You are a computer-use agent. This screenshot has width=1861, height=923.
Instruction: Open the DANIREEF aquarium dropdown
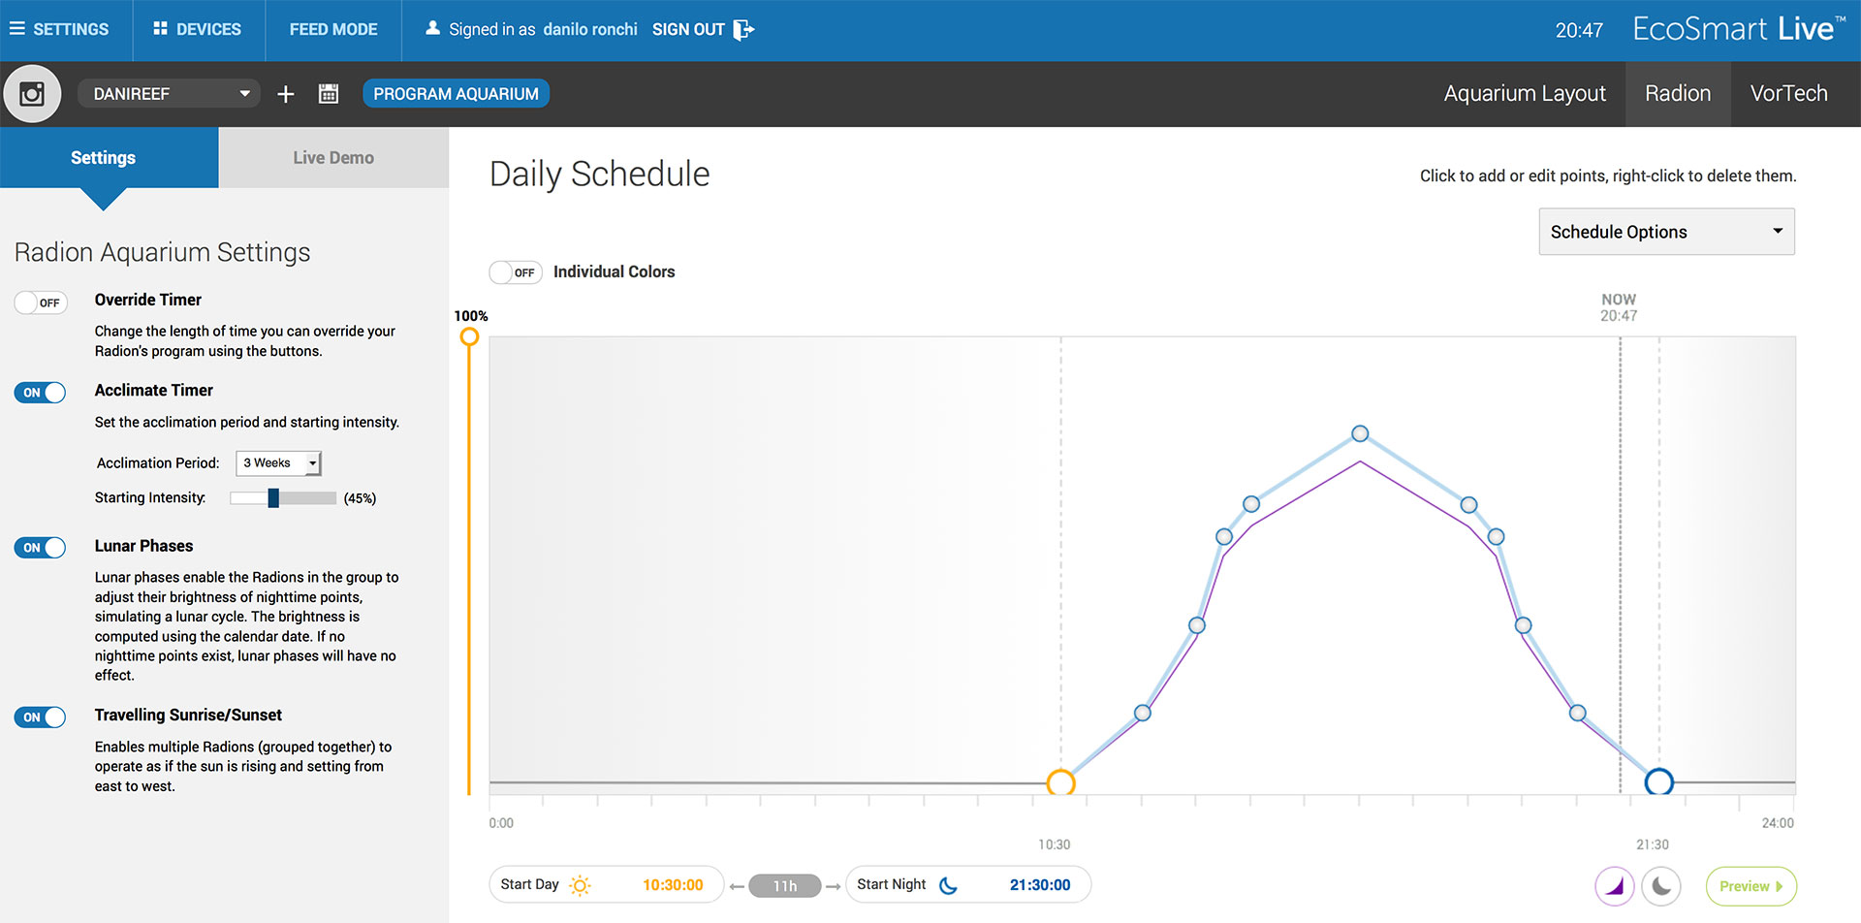169,94
